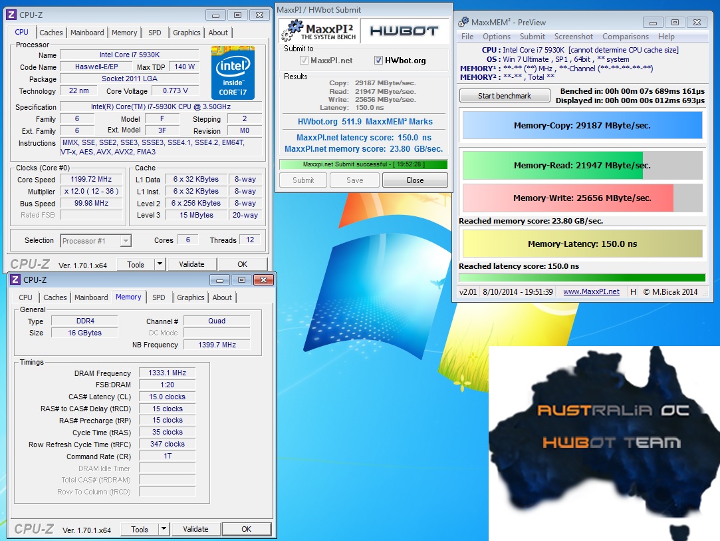Toggle the MaxxPI.net submit checkbox
720x541 pixels.
(304, 60)
